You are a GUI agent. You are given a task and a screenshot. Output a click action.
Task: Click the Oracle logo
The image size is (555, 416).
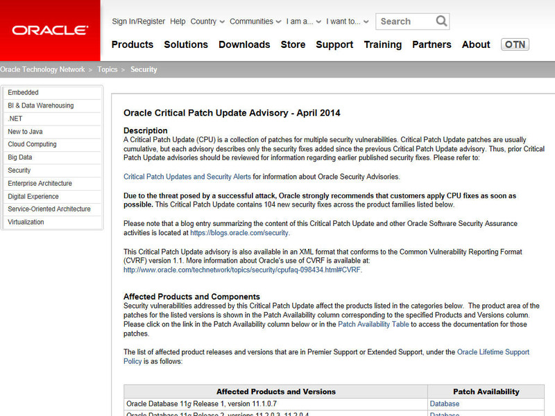[50, 31]
